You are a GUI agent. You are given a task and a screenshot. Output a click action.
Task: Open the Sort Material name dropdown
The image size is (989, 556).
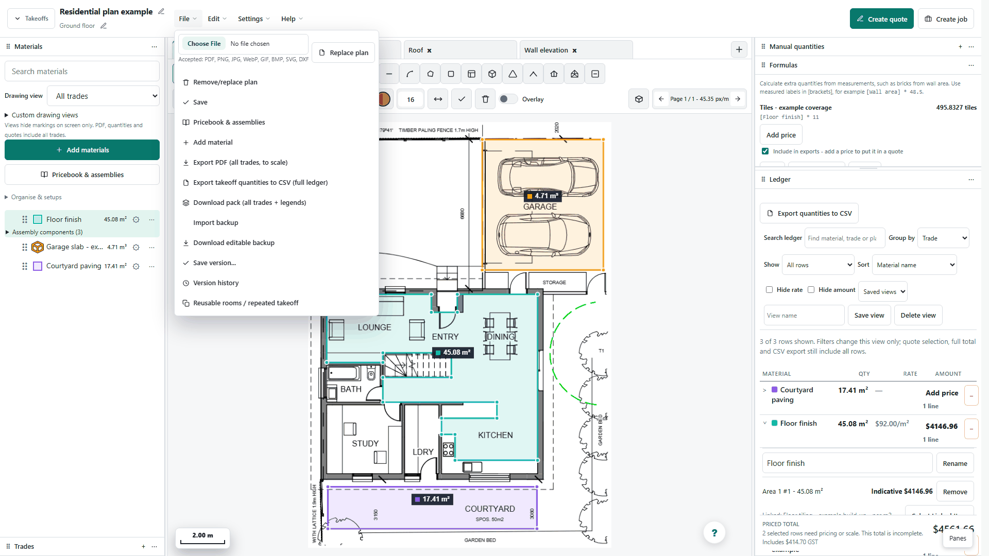point(914,265)
